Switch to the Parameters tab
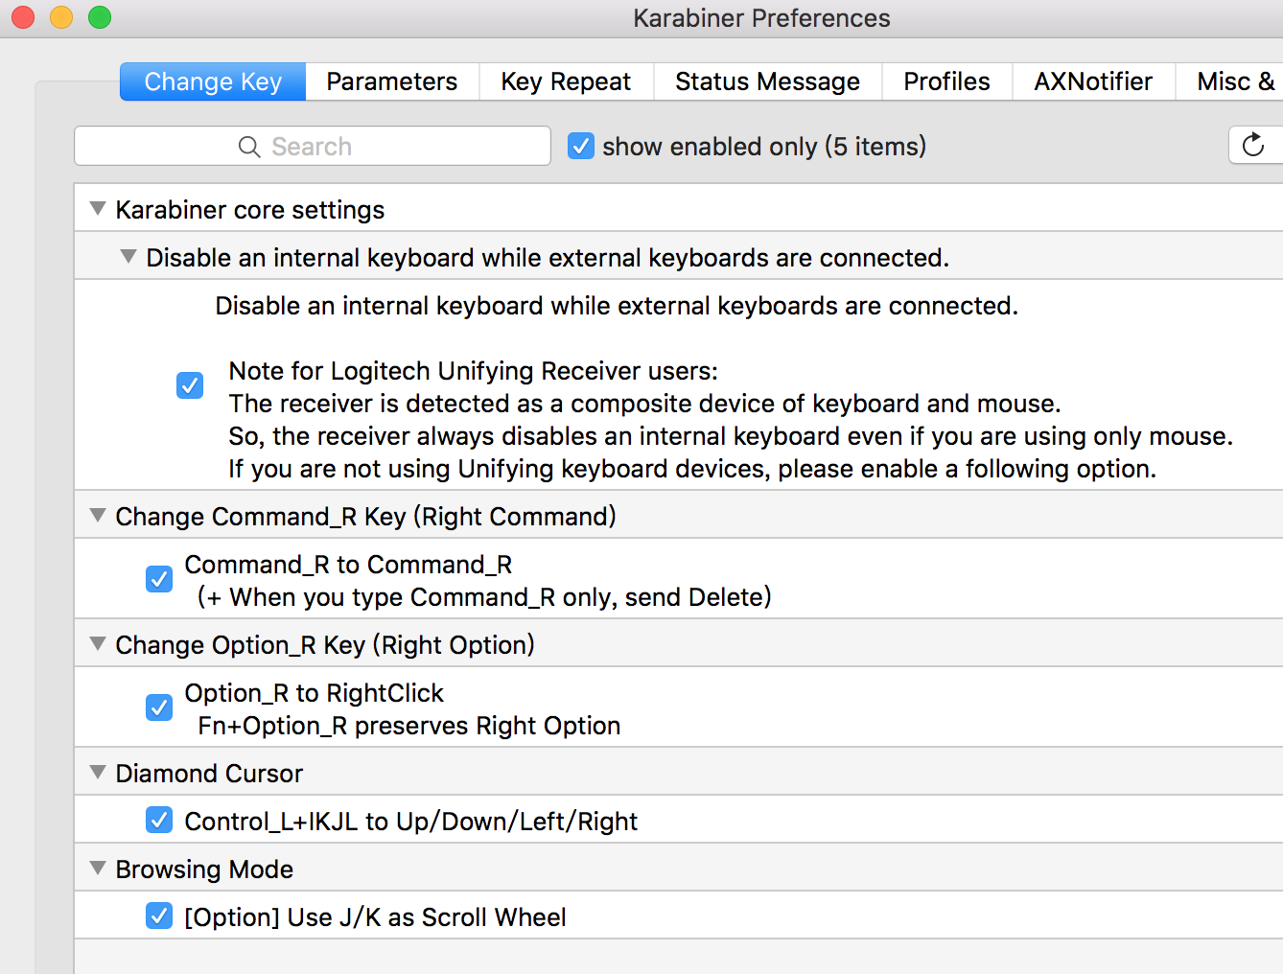This screenshot has height=974, width=1283. [391, 81]
